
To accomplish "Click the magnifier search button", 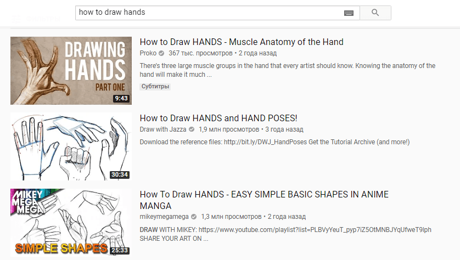I will pyautogui.click(x=375, y=13).
